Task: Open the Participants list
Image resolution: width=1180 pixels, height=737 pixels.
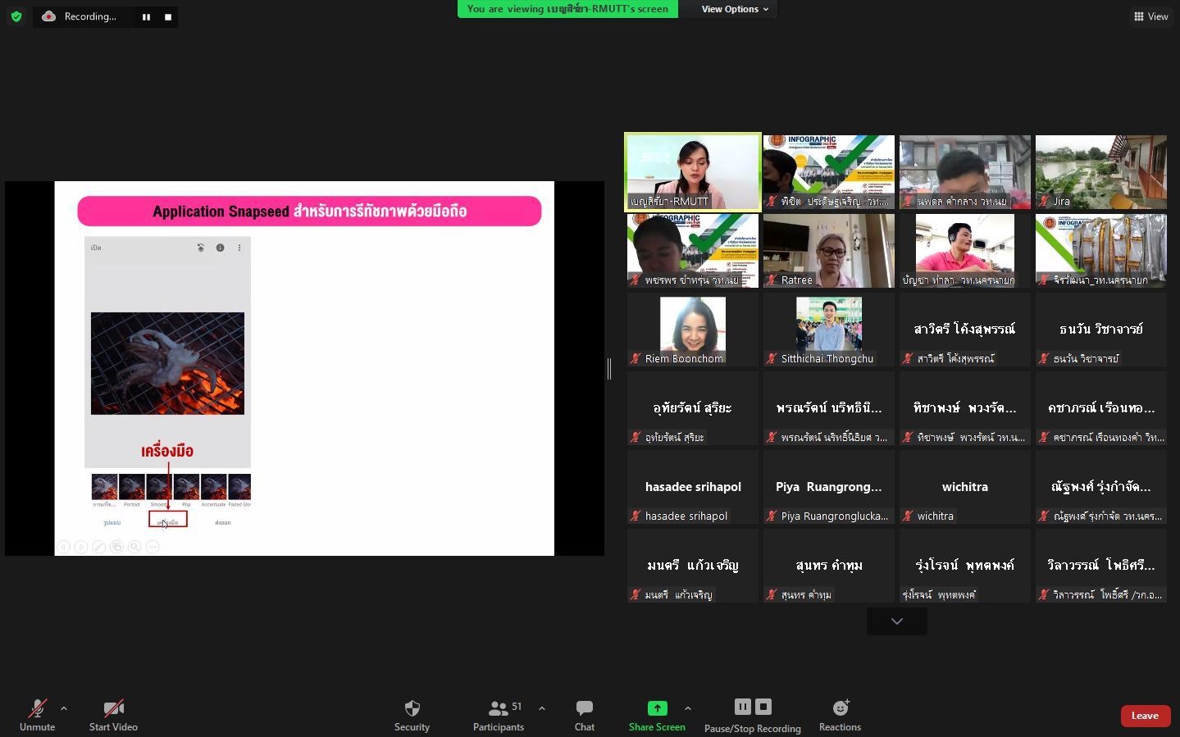Action: tap(499, 715)
